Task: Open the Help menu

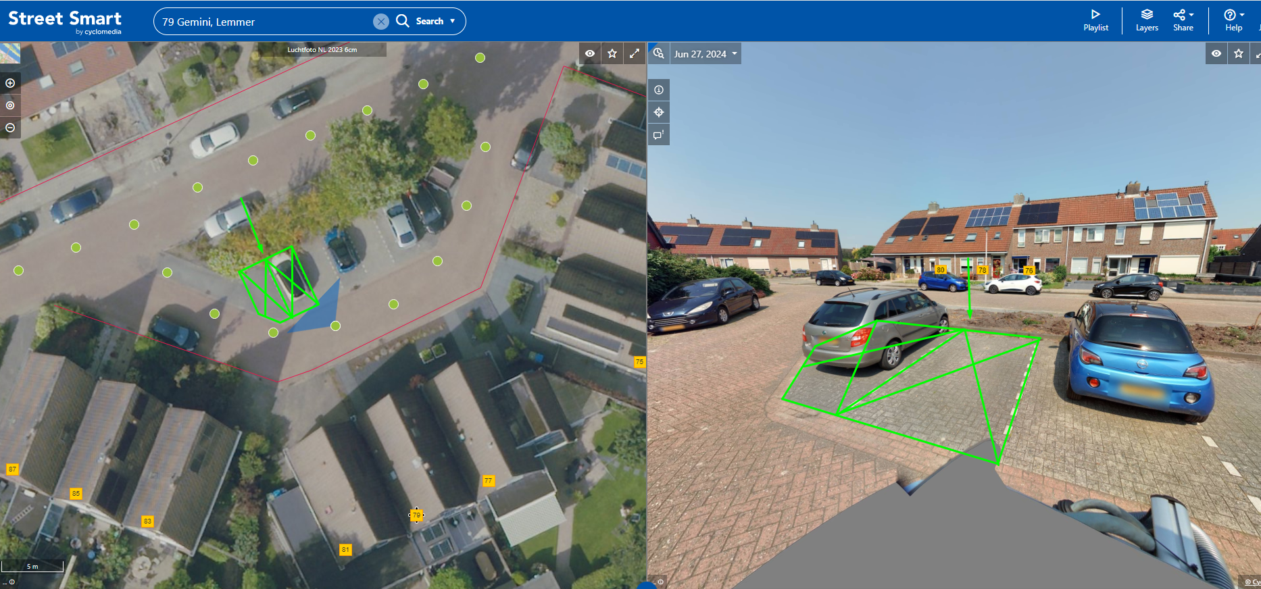Action: pyautogui.click(x=1234, y=20)
